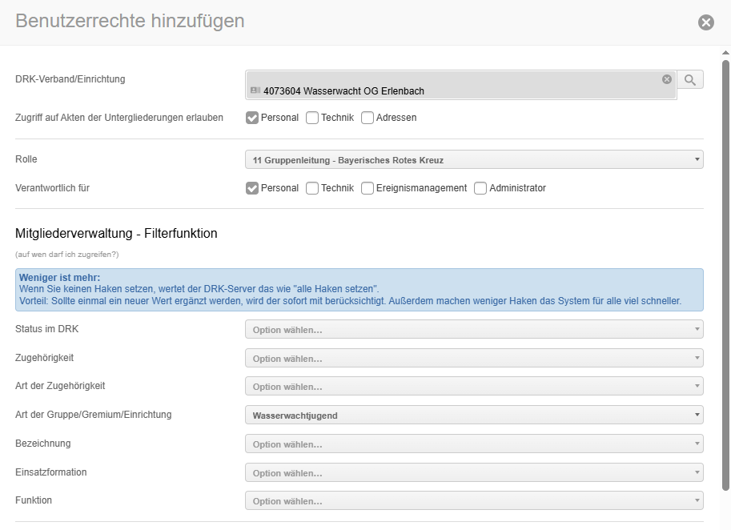Tick the Administrator checkbox
The image size is (731, 530).
coord(480,188)
